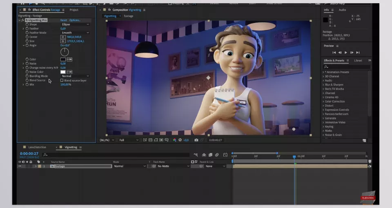
Task: Click the vignette Color black swatch
Action: coord(63,59)
